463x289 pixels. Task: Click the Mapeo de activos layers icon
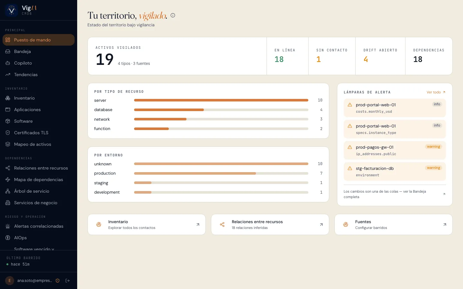(x=8, y=144)
